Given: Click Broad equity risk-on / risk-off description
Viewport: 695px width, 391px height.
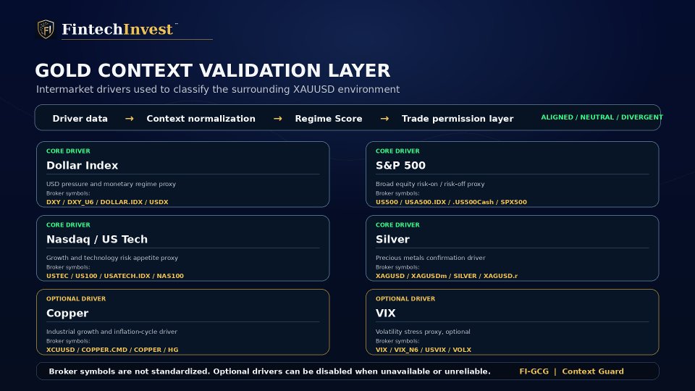Looking at the screenshot, I should pyautogui.click(x=430, y=183).
